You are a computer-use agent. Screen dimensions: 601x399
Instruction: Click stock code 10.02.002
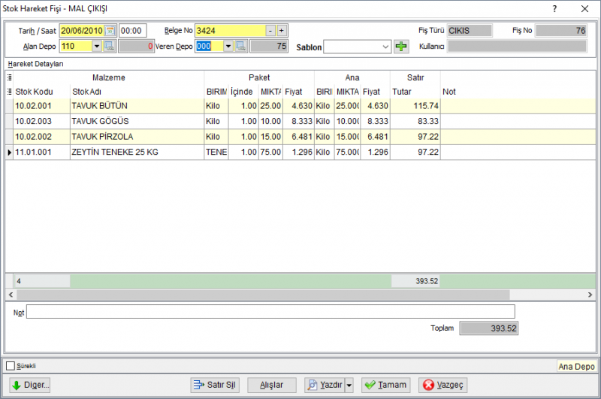pos(42,137)
